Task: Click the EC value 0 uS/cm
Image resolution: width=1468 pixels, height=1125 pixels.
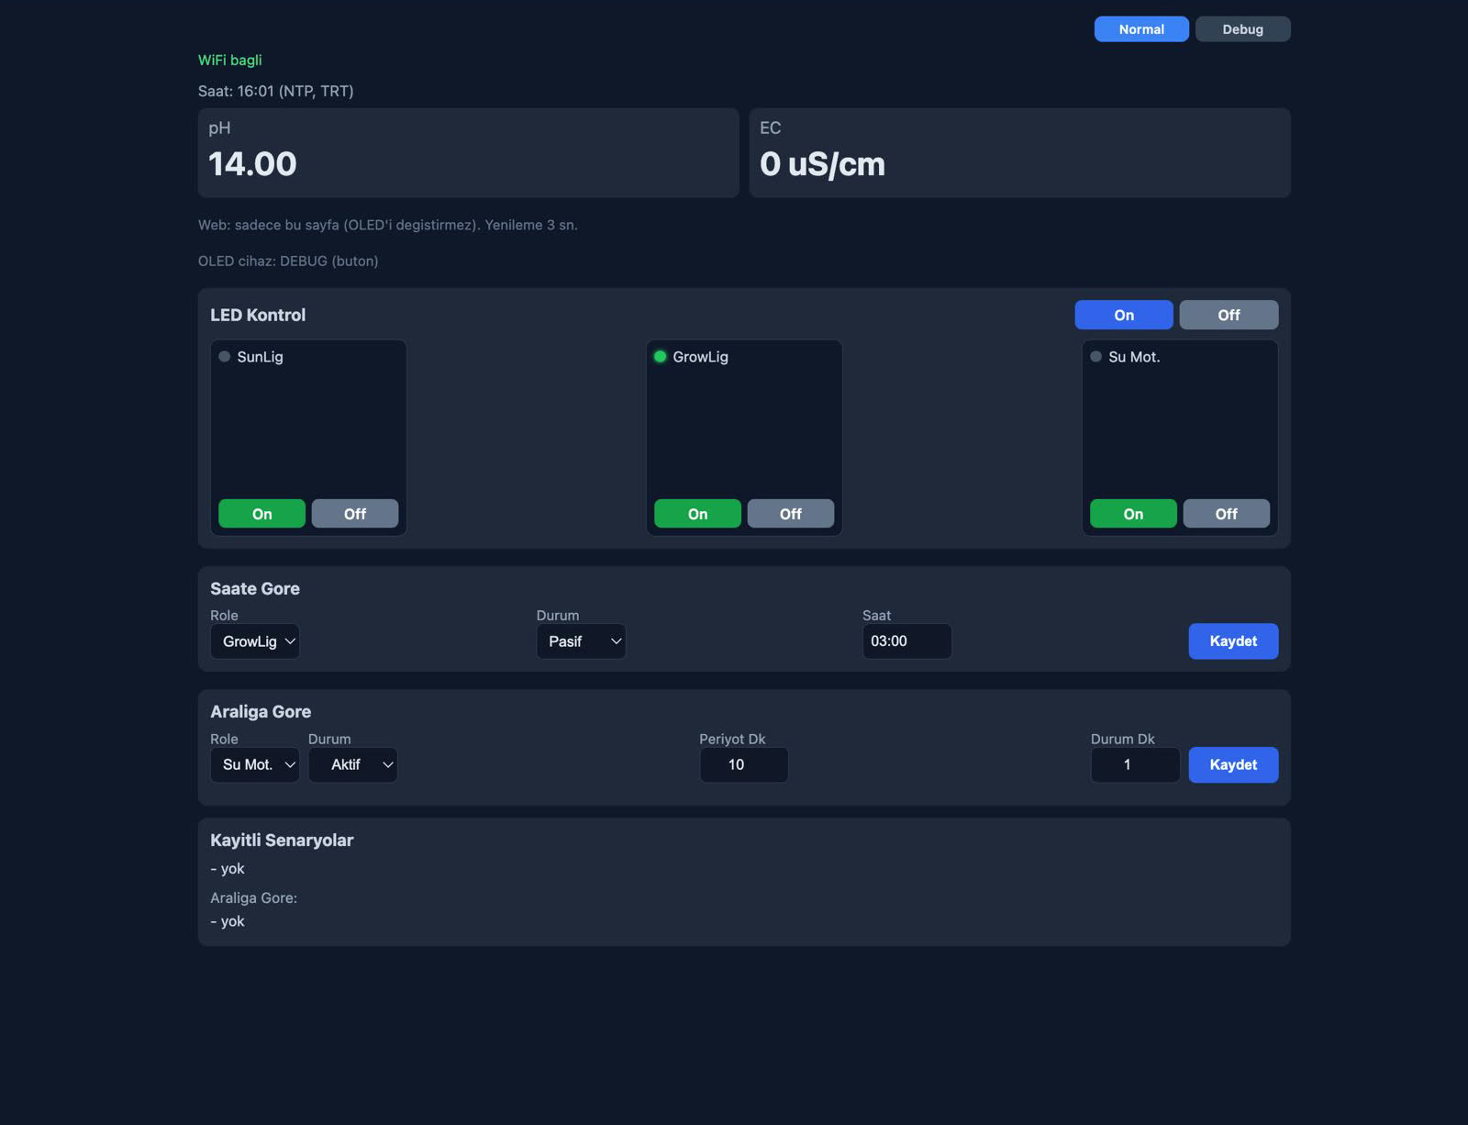Action: coord(822,164)
